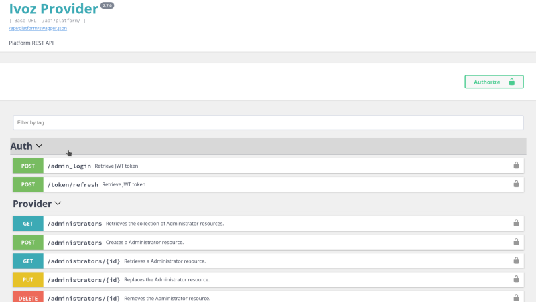Click the lock icon on /token/refresh row

click(x=516, y=184)
